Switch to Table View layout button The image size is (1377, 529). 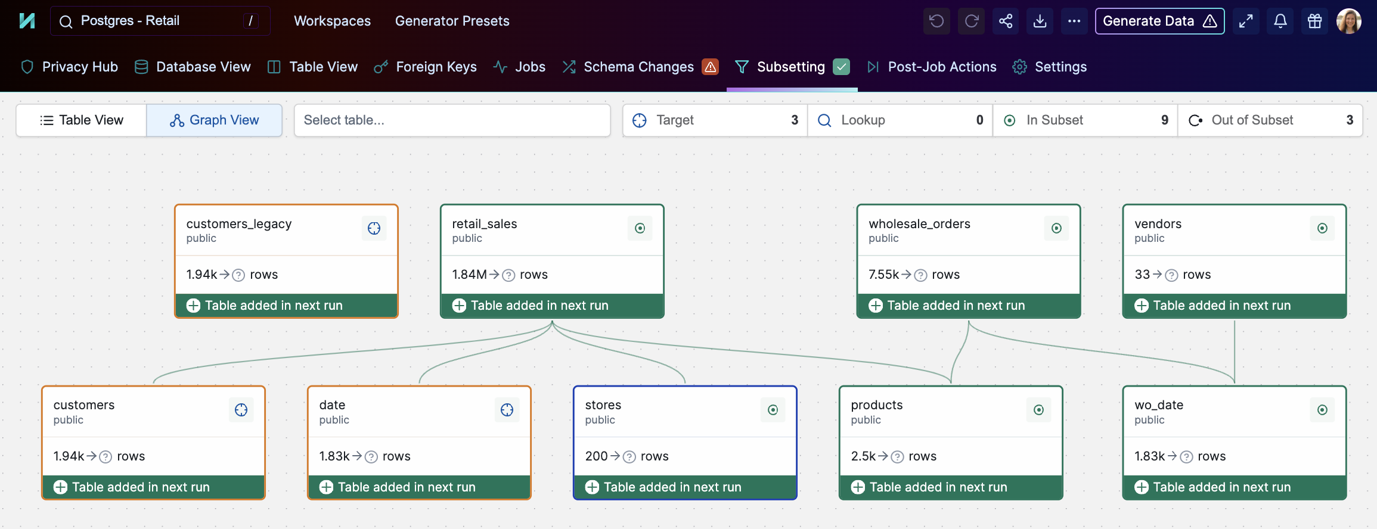(82, 120)
